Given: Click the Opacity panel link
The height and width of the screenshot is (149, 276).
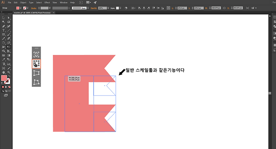Looking at the screenshot, I should point(94,8).
